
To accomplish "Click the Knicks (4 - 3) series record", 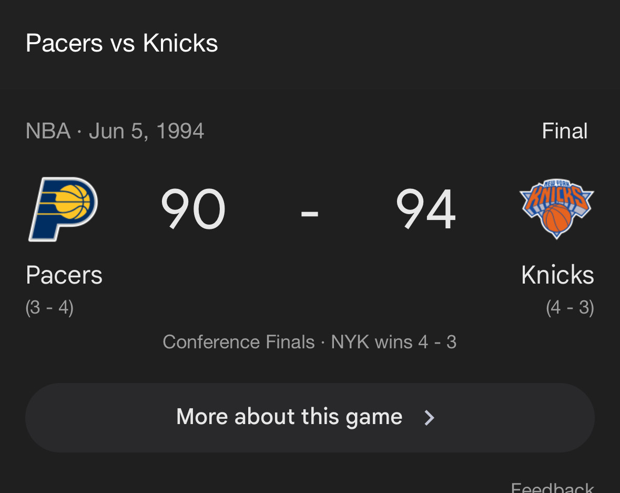I will 570,308.
